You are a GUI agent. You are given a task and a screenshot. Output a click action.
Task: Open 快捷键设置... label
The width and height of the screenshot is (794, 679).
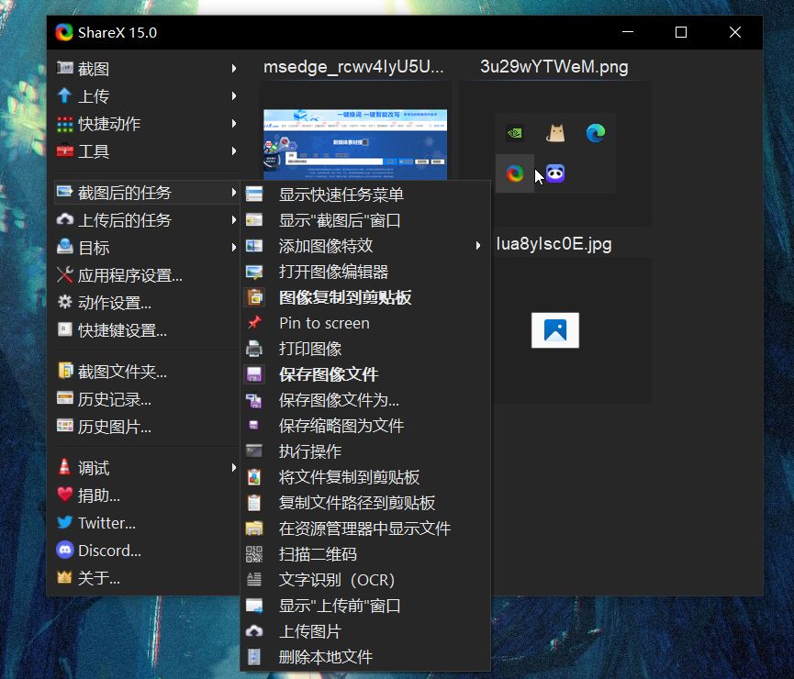coord(122,330)
